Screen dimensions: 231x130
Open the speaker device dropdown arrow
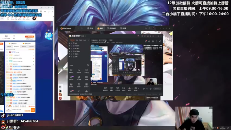point(138,88)
